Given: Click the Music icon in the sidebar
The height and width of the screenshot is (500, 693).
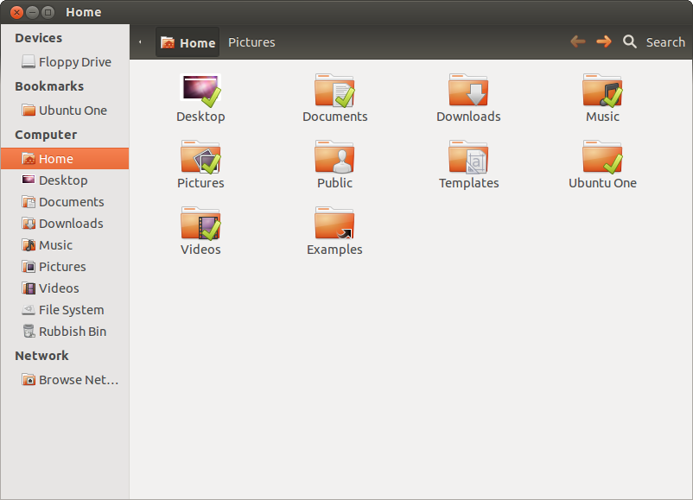Looking at the screenshot, I should pyautogui.click(x=29, y=245).
